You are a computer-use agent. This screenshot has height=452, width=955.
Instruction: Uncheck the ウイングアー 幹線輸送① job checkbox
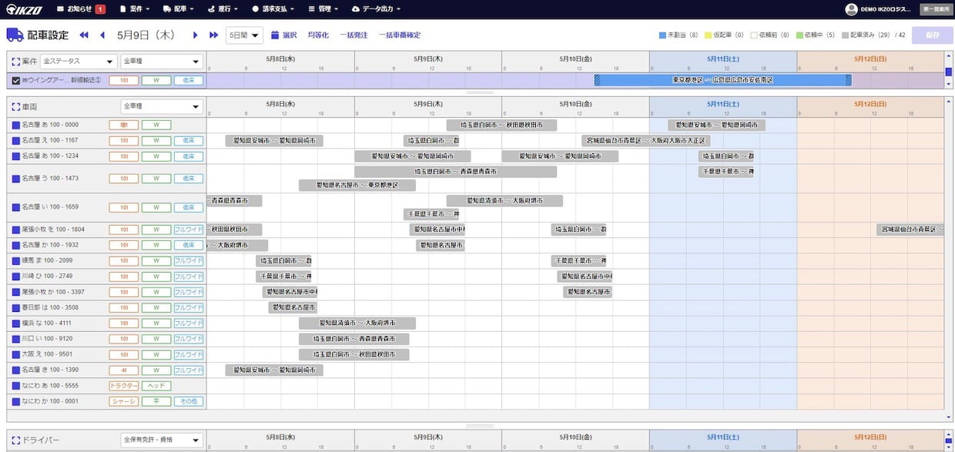16,80
